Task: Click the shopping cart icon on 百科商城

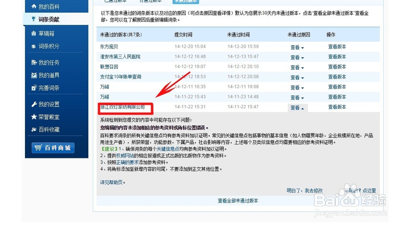Action: (38, 148)
